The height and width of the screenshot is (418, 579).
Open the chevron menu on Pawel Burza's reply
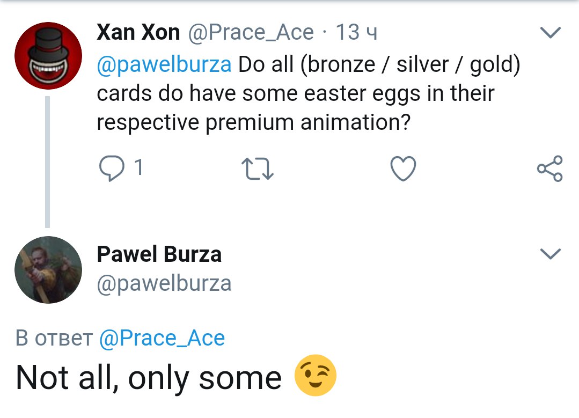tap(550, 254)
